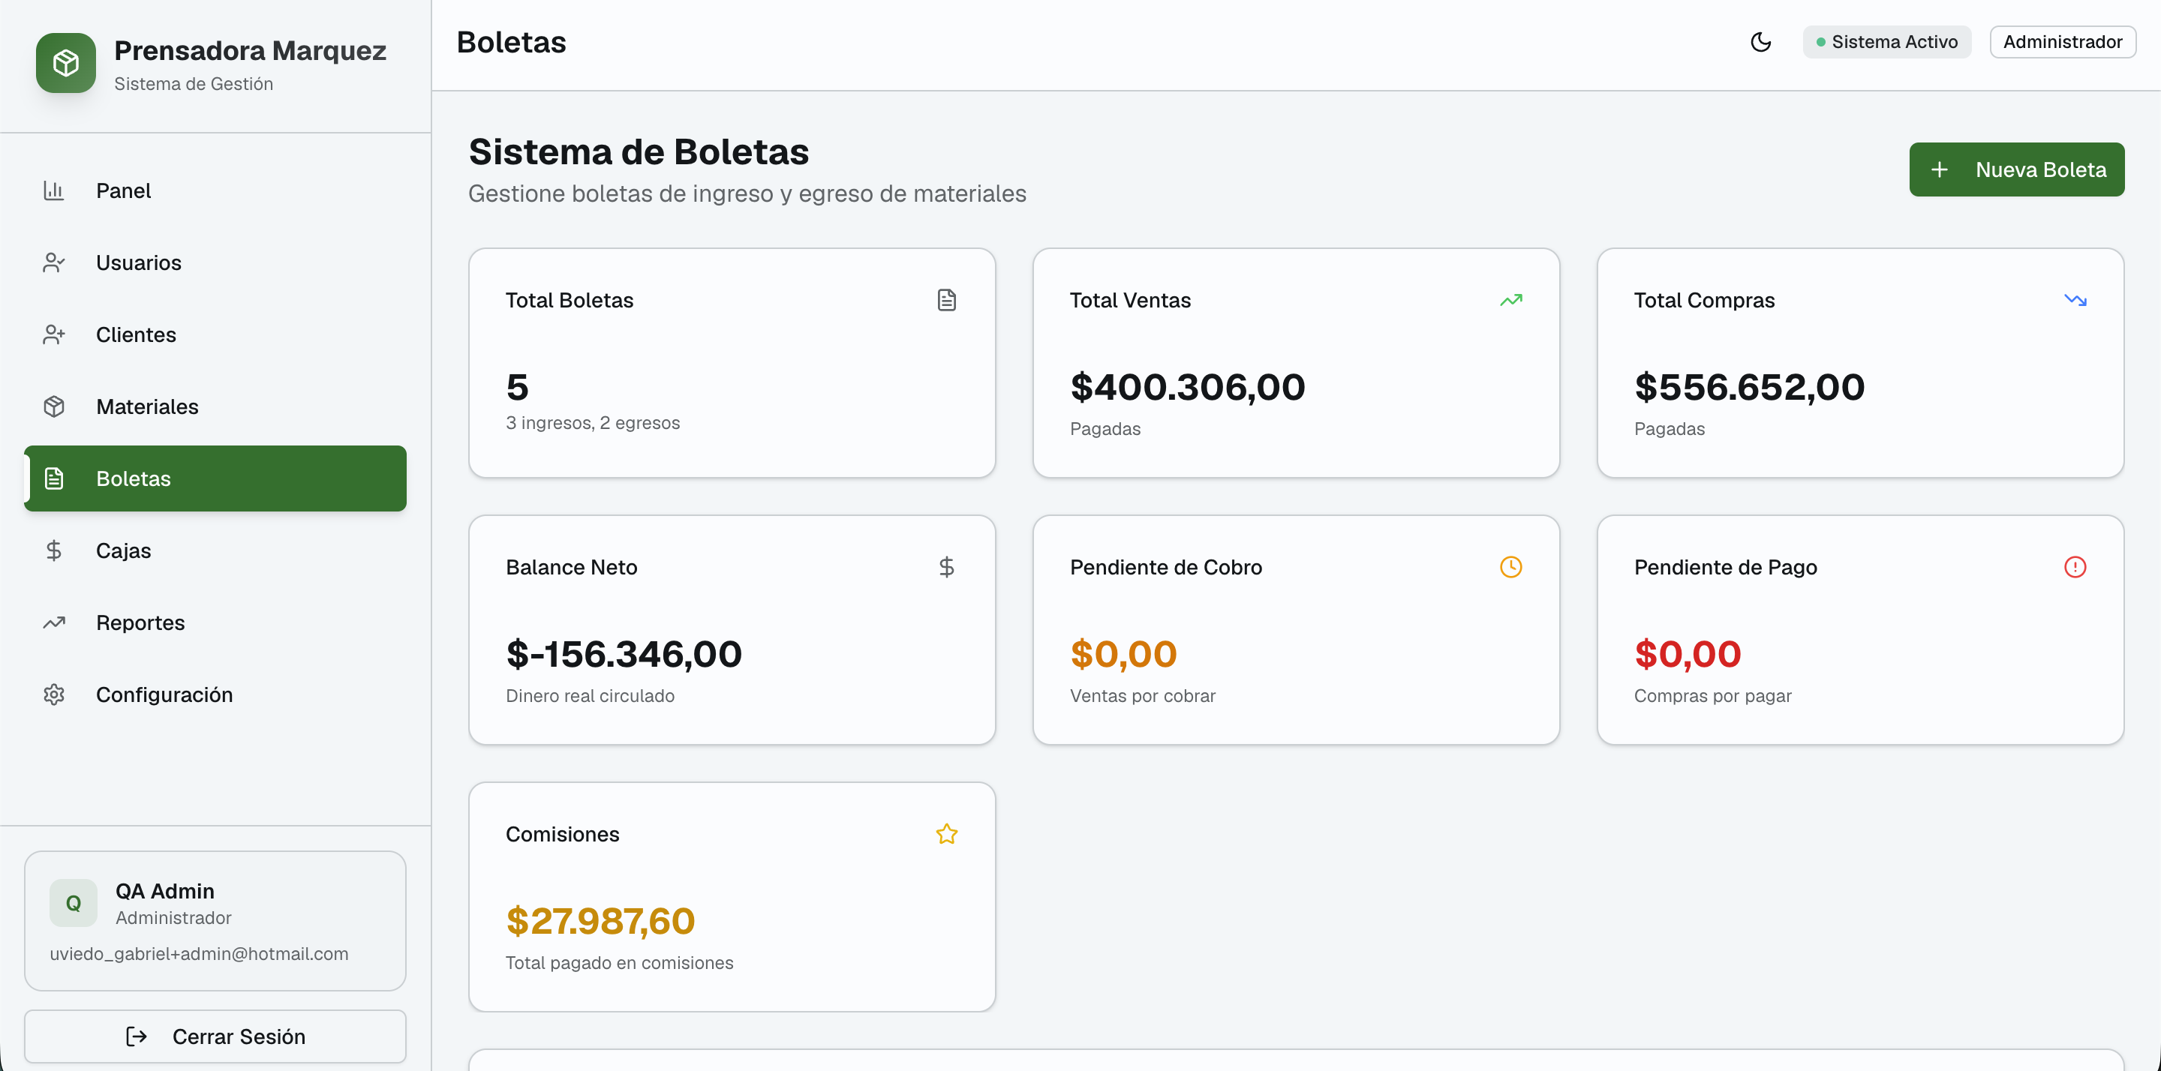This screenshot has height=1071, width=2161.
Task: Click the Configuración gear icon
Action: [55, 694]
